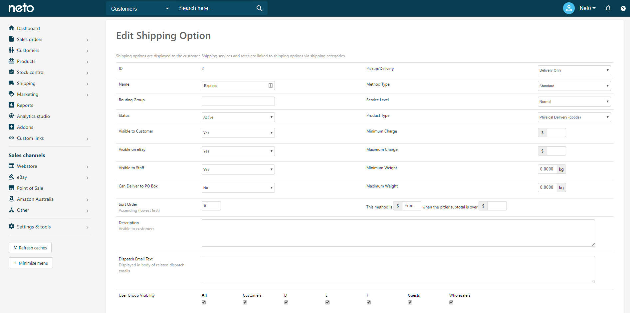This screenshot has width=630, height=313.
Task: Click the Dispatch Email Text area
Action: (398, 269)
